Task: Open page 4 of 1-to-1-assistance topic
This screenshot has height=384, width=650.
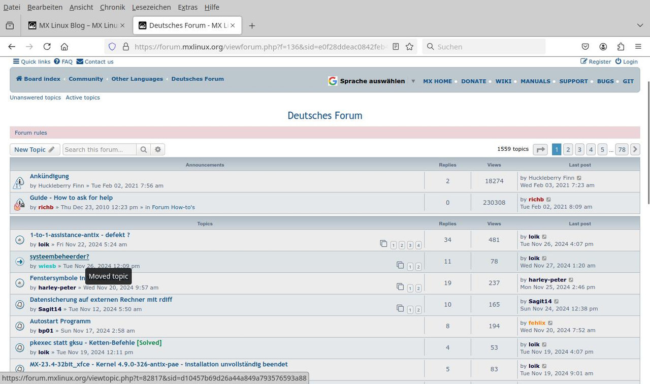Action: tap(418, 245)
